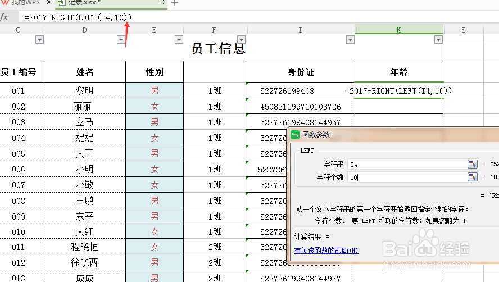This screenshot has height=282, width=499.
Task: Select column header D
Action: click(x=85, y=30)
